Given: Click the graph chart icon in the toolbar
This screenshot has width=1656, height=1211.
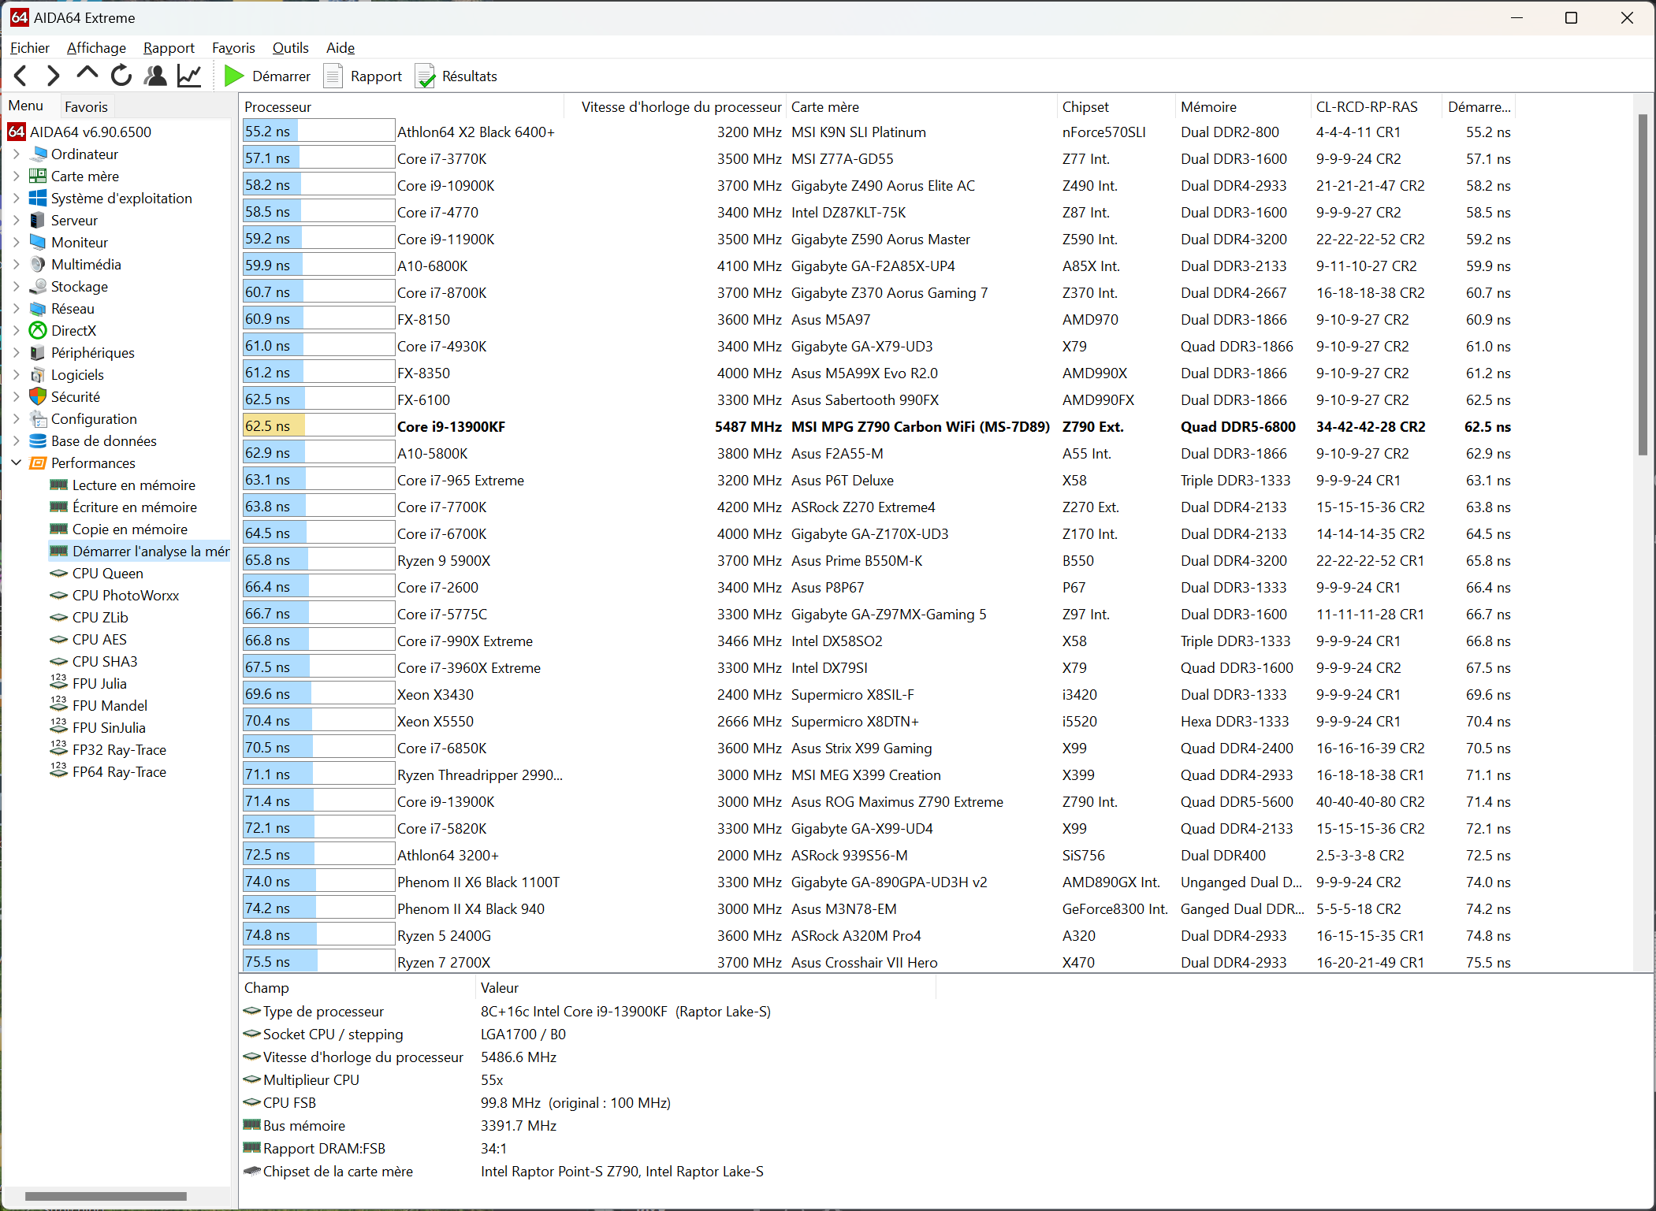Looking at the screenshot, I should (x=189, y=76).
